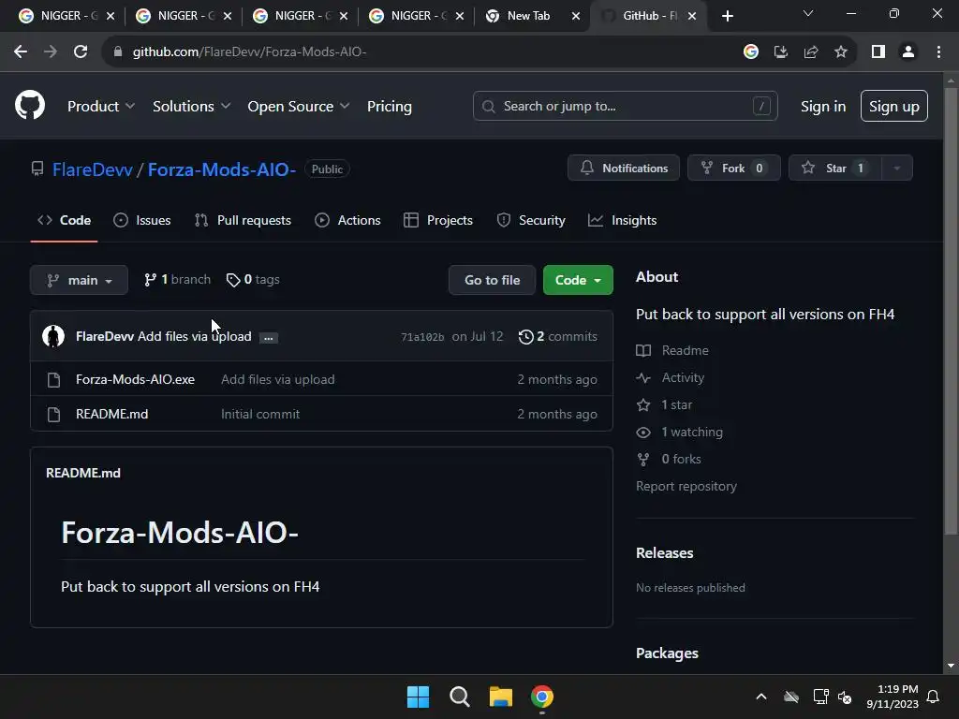Click the Chrome taskbar icon
Image resolution: width=959 pixels, height=719 pixels.
point(542,697)
